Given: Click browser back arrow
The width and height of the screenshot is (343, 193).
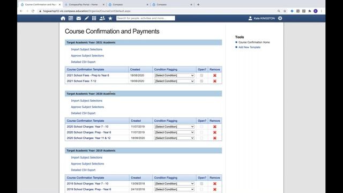Looking at the screenshot, I should tap(21, 11).
